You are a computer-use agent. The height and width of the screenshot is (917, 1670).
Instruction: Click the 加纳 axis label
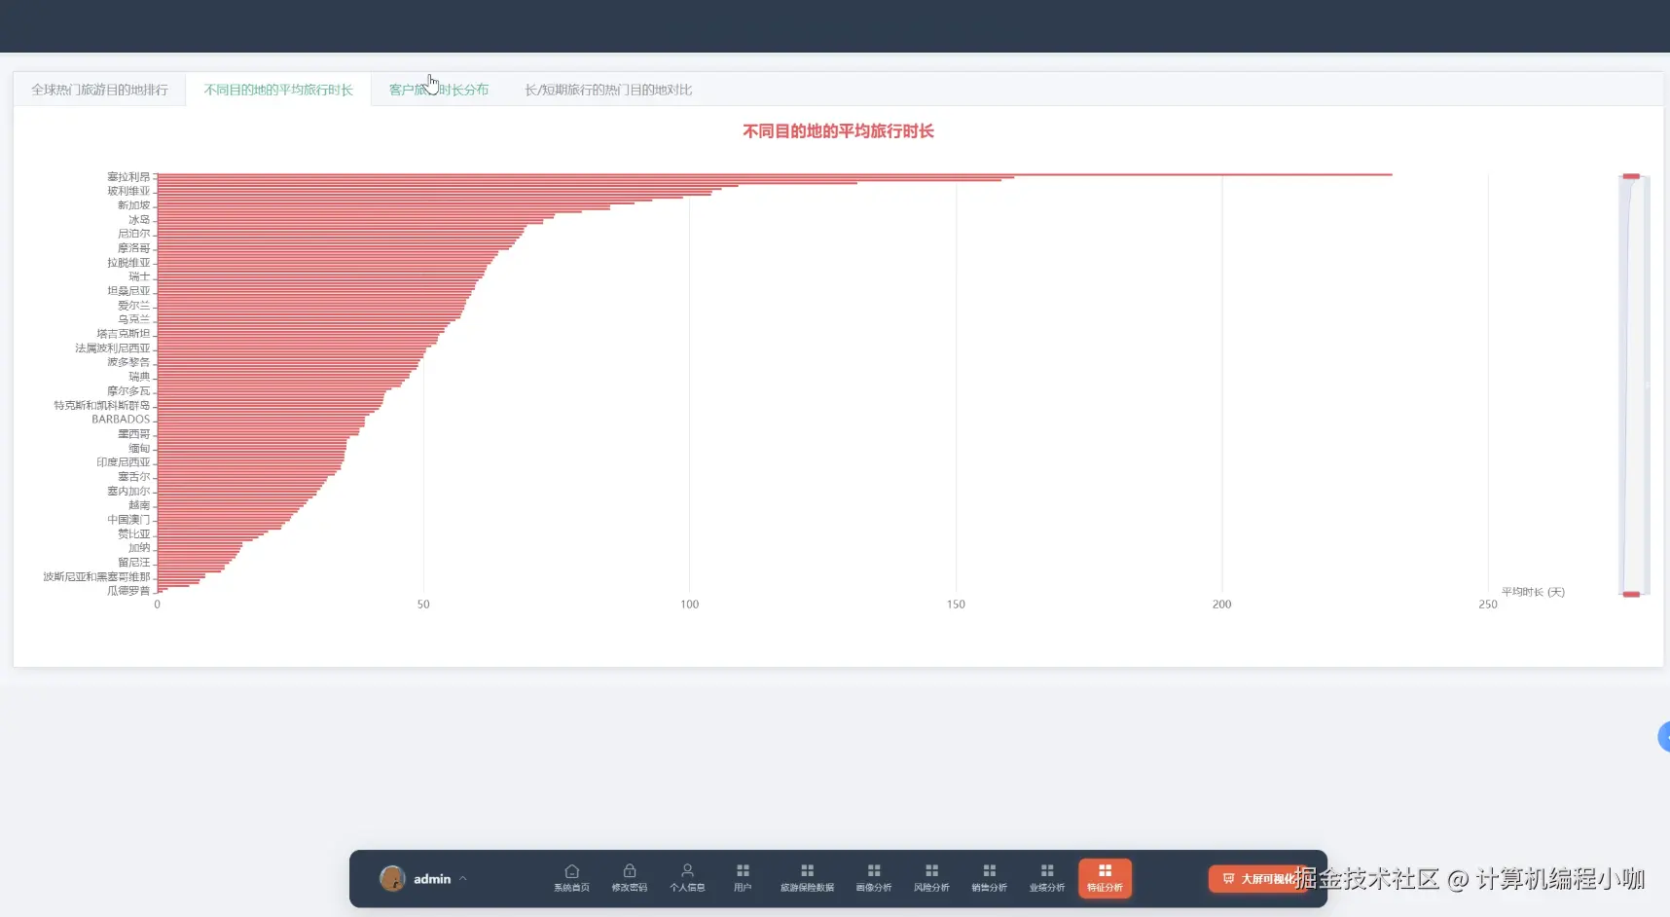point(139,548)
